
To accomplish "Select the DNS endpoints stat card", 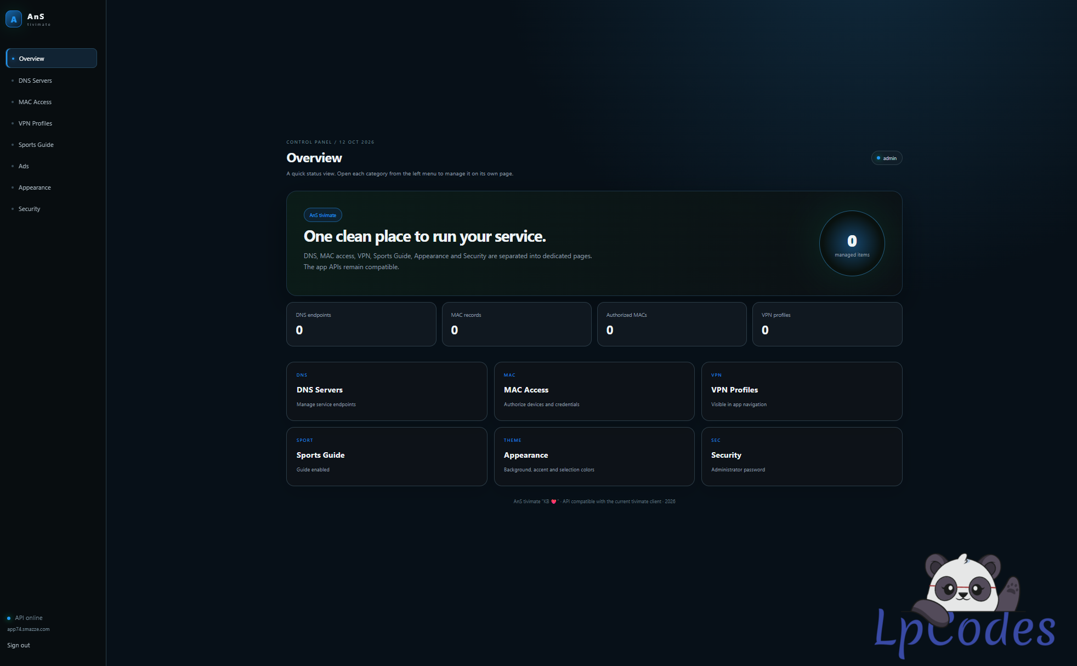I will coord(361,324).
